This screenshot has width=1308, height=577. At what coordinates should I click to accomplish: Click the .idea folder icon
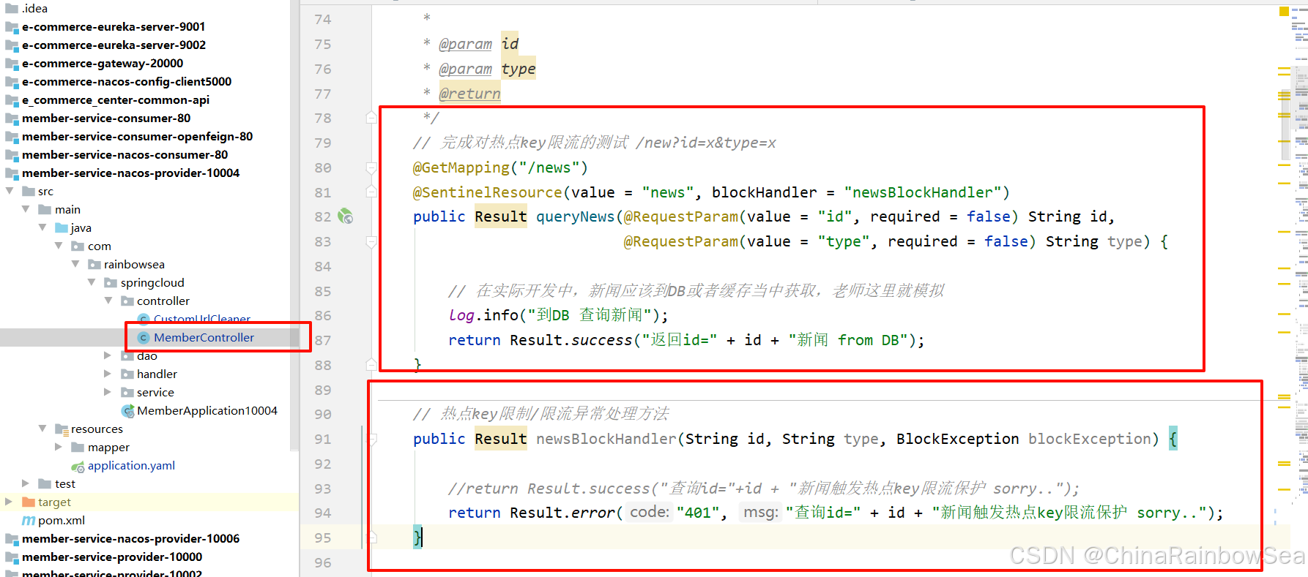12,9
